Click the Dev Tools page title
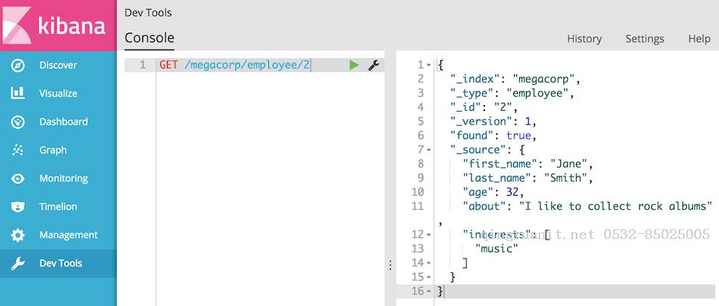Image resolution: width=719 pixels, height=306 pixels. coord(148,13)
